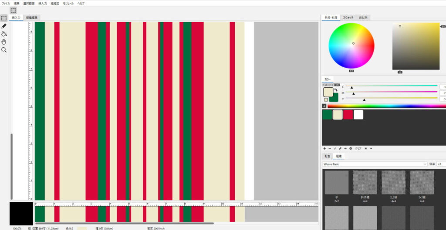This screenshot has height=230, width=446.
Task: Open the ファイル menu
Action: 6,3
